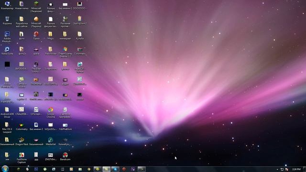Select the AAA file icon

[36, 157]
